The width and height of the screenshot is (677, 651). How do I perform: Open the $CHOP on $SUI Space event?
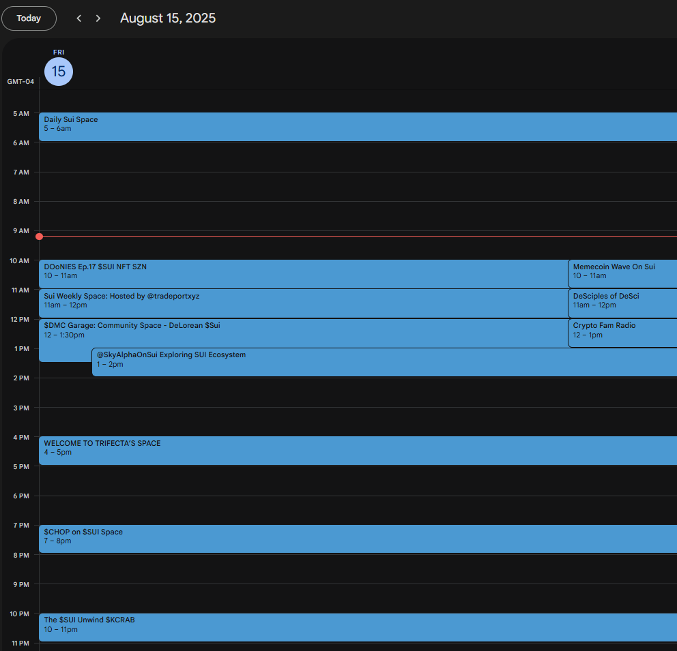point(358,539)
